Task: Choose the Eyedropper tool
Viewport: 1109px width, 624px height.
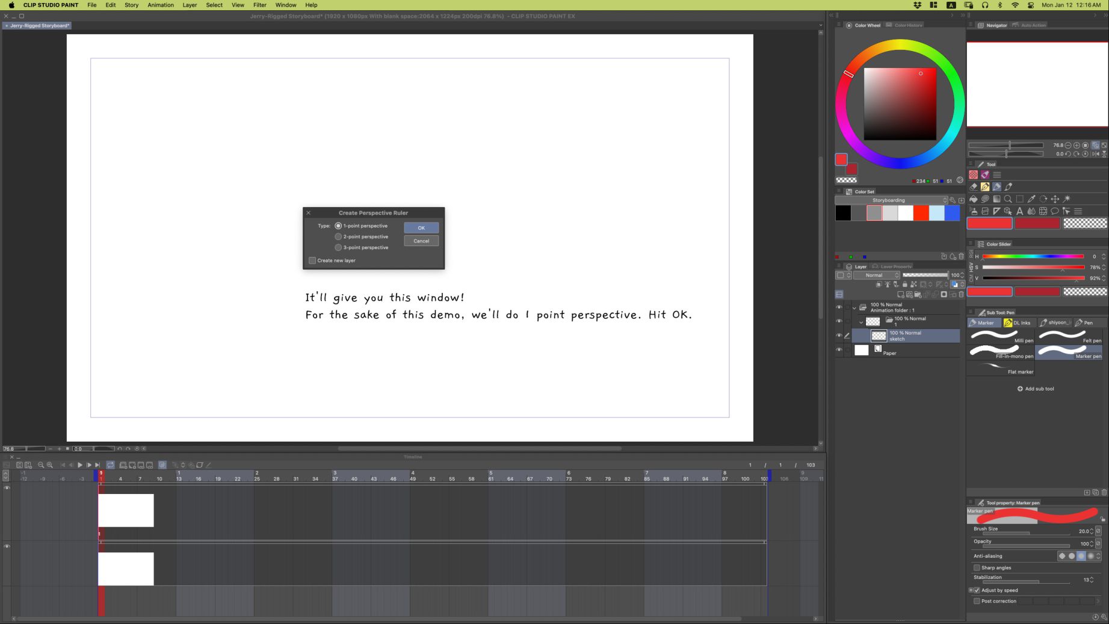Action: pyautogui.click(x=1031, y=199)
